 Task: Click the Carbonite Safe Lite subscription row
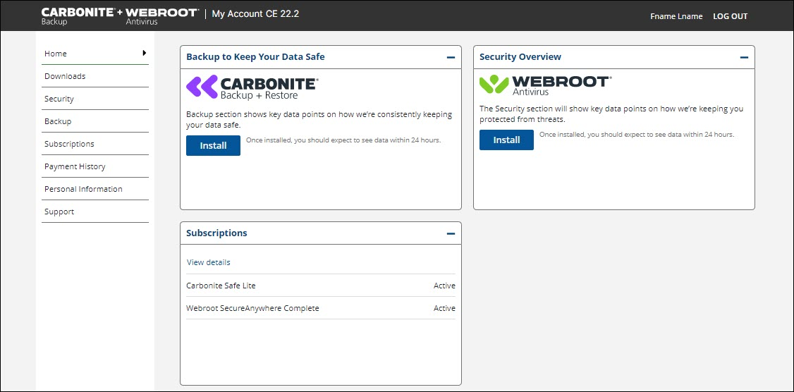[x=321, y=286]
